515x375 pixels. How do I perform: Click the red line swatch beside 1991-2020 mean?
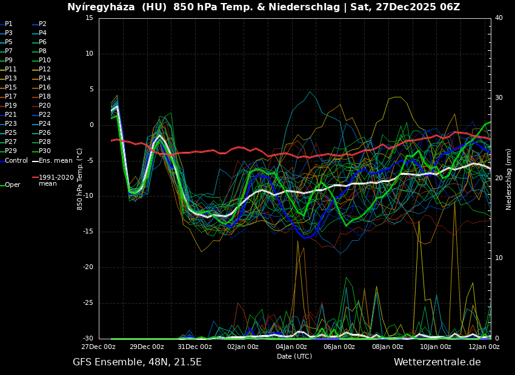click(x=35, y=178)
